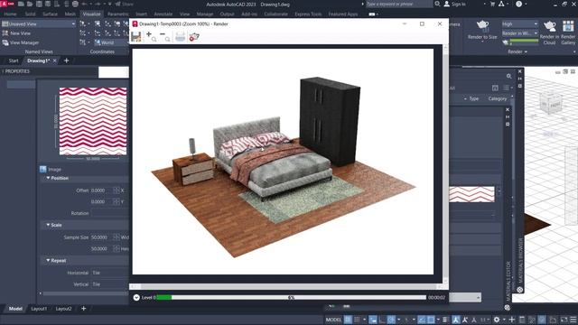578x325 pixels.
Task: Switch to the Insert ribbon tab
Action: [x=141, y=14]
